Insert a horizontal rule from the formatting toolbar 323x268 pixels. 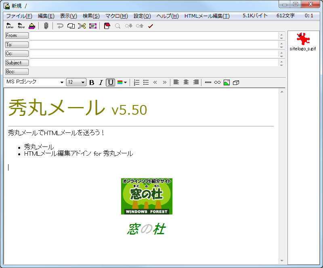point(208,82)
